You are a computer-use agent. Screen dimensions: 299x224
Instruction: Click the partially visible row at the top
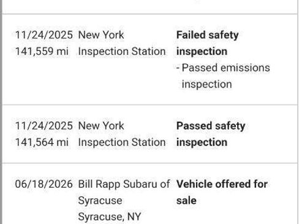(149, 7)
